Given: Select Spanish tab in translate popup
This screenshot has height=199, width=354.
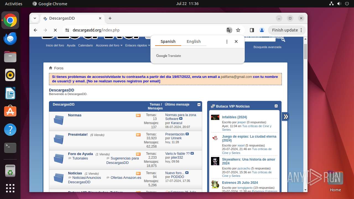Looking at the screenshot, I should tap(168, 41).
